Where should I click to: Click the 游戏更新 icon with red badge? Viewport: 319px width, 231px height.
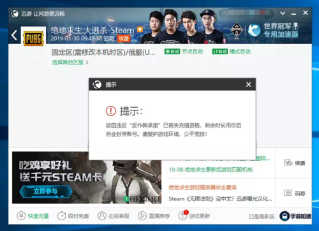[x=183, y=216]
